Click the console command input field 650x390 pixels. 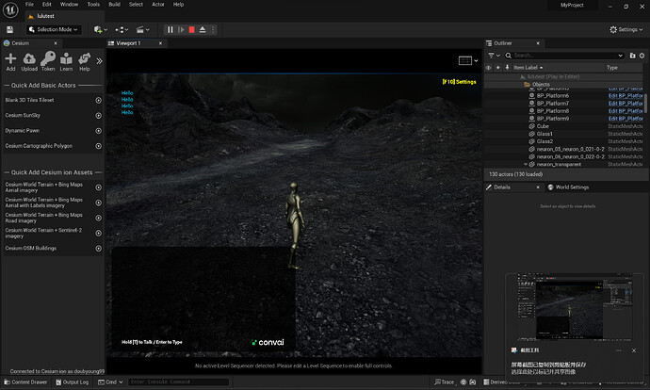[x=178, y=382]
